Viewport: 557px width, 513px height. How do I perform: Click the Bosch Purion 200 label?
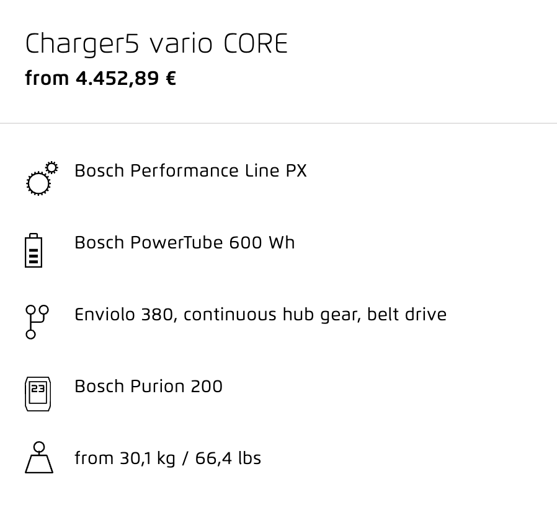coord(148,387)
